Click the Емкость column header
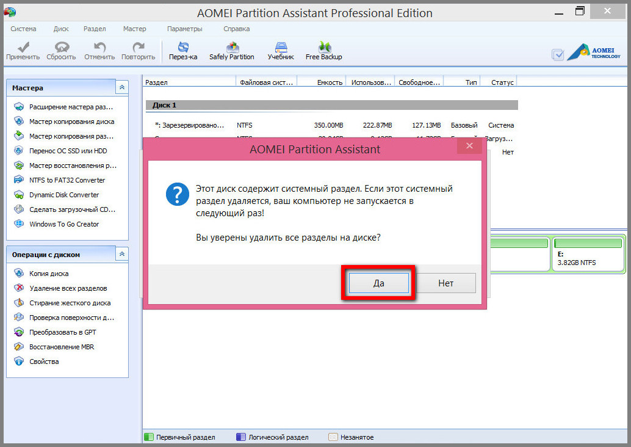 point(322,82)
